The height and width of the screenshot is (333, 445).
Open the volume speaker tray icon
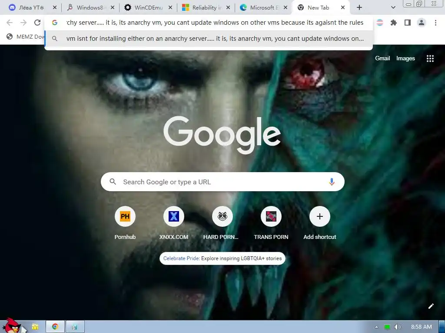click(x=397, y=327)
